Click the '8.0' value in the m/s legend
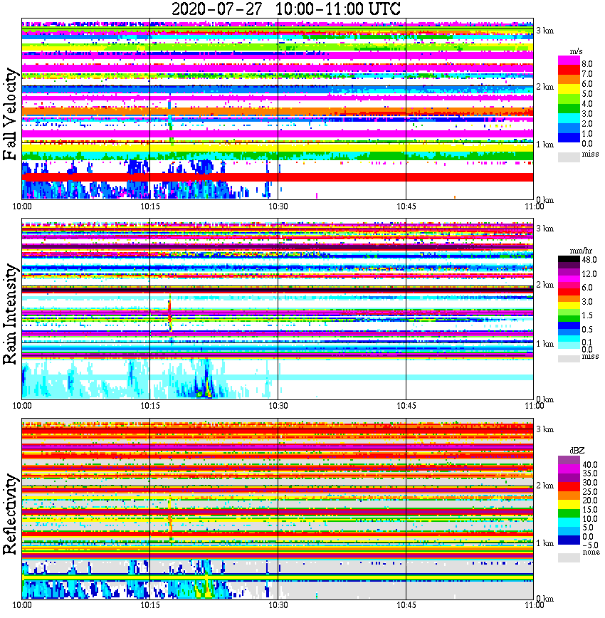This screenshot has width=605, height=618. (x=587, y=64)
